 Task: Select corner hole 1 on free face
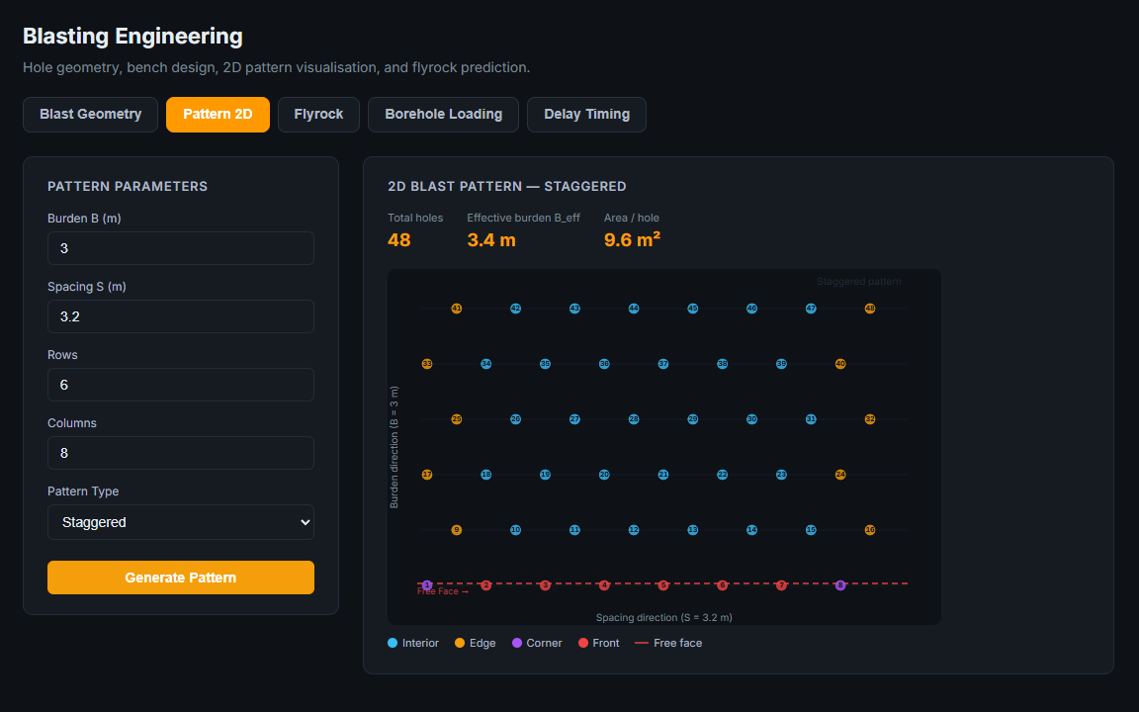point(427,585)
